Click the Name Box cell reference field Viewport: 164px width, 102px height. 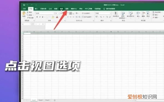(x=26, y=24)
